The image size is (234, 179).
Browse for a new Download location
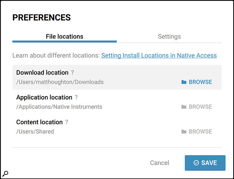[197, 82]
